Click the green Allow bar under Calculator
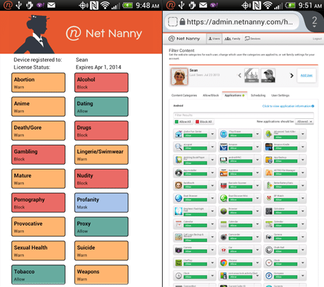The height and width of the screenshot is (287, 324). click(x=286, y=213)
